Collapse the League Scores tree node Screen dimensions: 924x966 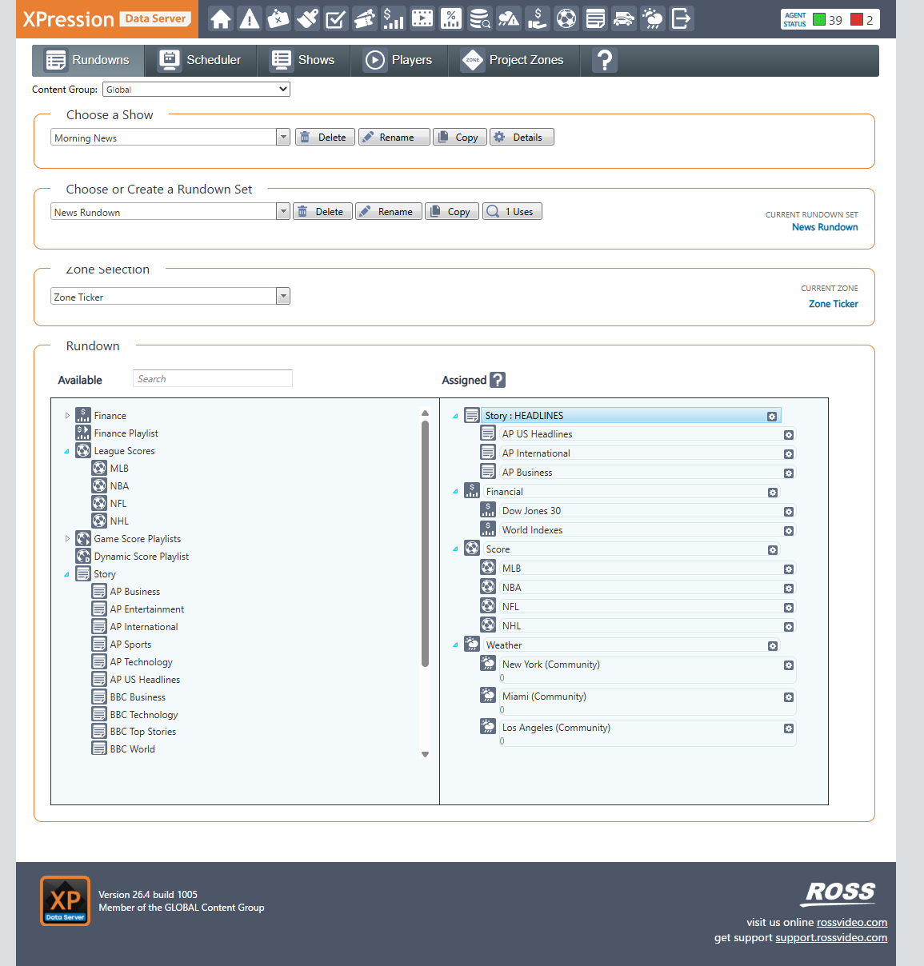(67, 451)
